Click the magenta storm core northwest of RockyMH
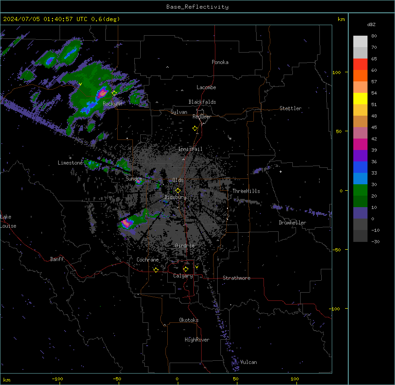Image resolution: width=395 pixels, height=385 pixels. [102, 93]
